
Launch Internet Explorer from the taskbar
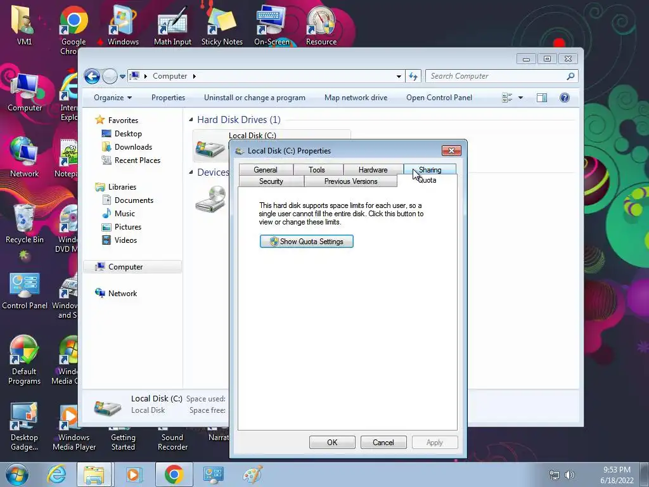pos(56,474)
